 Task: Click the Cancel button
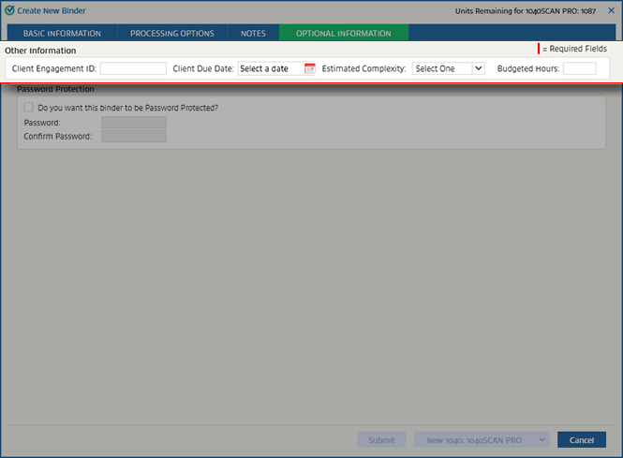[582, 439]
